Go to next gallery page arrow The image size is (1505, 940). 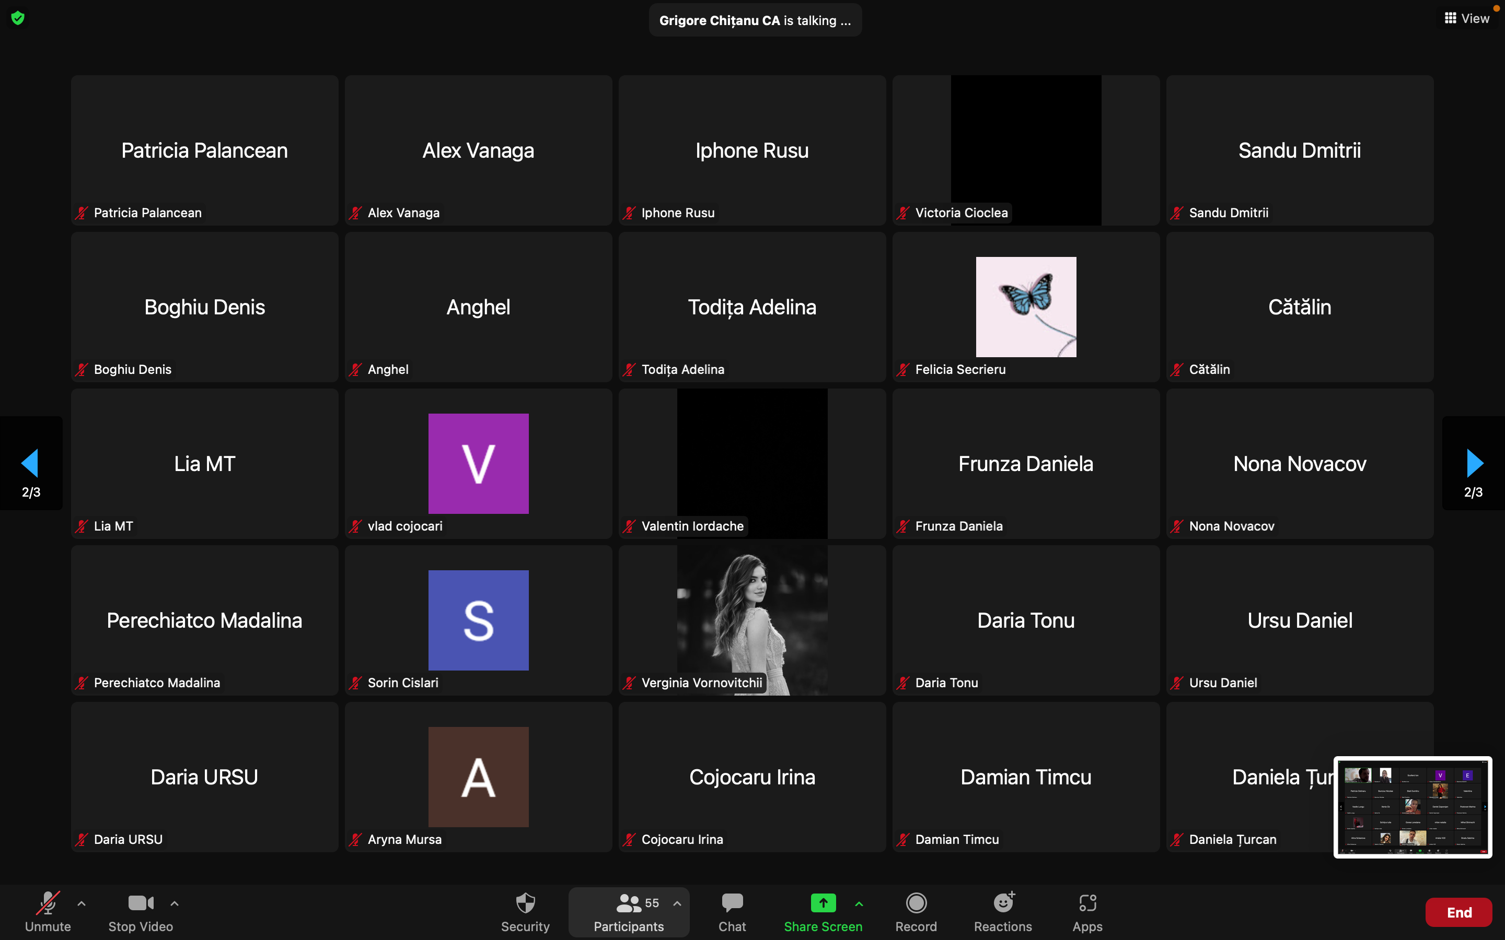[x=1473, y=463]
